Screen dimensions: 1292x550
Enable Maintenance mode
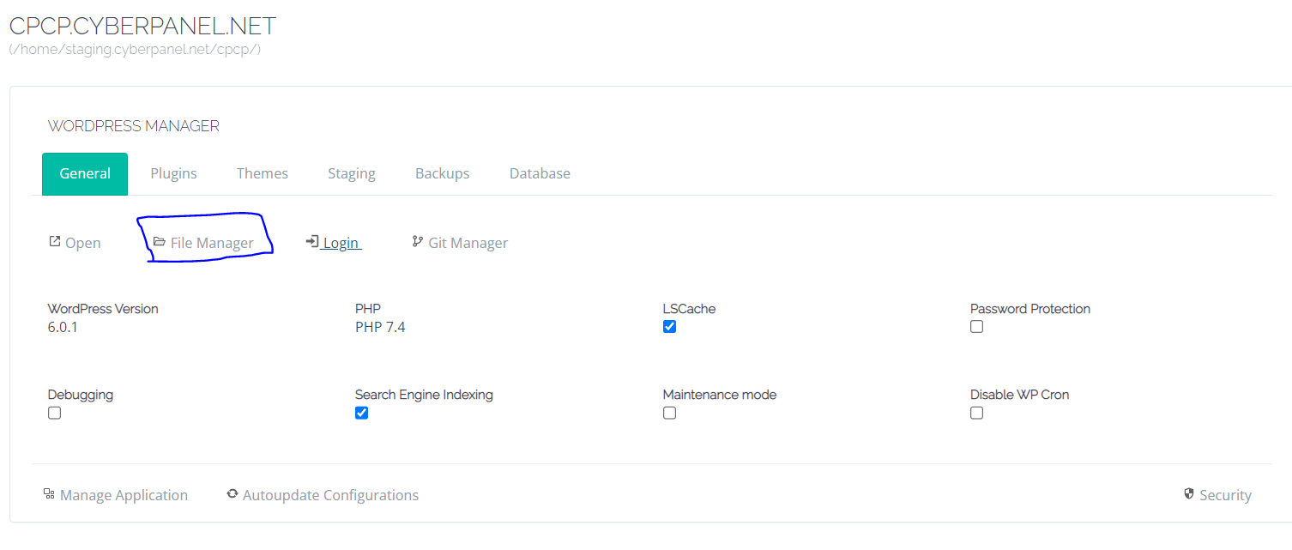(x=669, y=413)
